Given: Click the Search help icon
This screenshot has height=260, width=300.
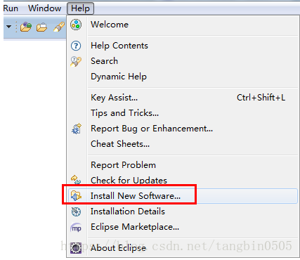Looking at the screenshot, I should [76, 61].
